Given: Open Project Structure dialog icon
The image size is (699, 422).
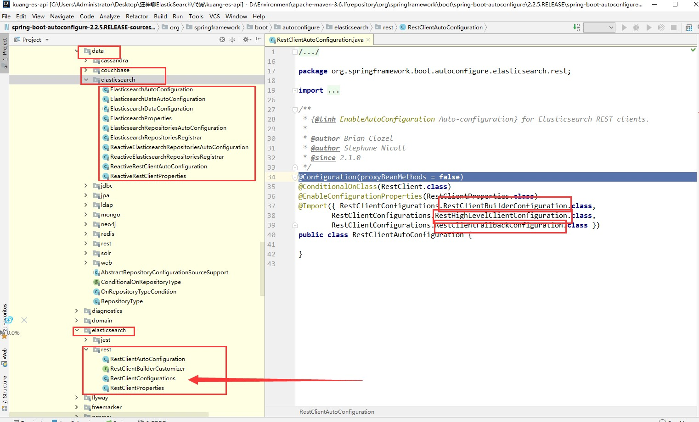Looking at the screenshot, I should point(688,28).
